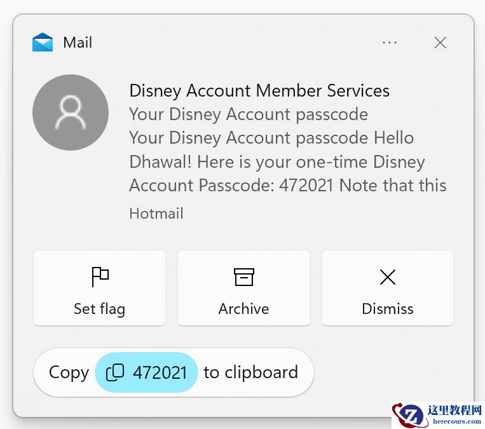Screen dimensions: 485x429
Task: Close the Mail notification
Action: tap(440, 43)
